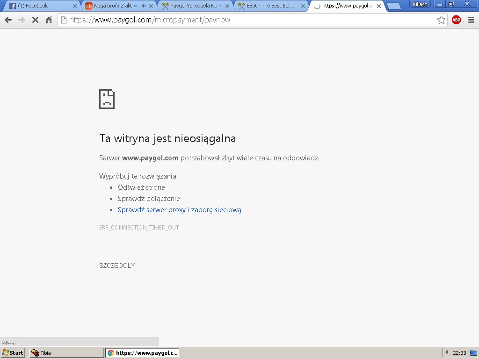Expand the SZCZEGÓŁY details section

117,266
